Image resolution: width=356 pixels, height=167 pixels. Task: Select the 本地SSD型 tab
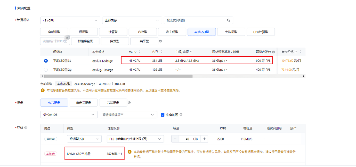point(201,32)
